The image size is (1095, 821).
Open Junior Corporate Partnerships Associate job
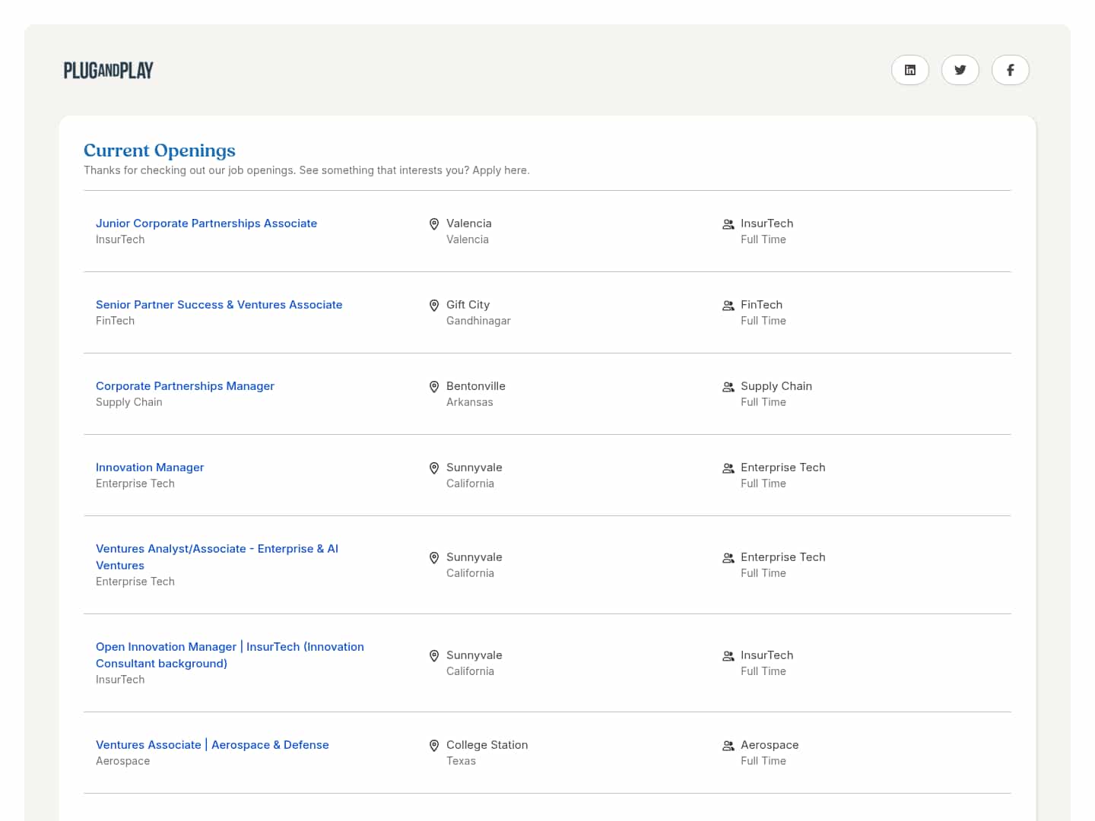coord(206,223)
